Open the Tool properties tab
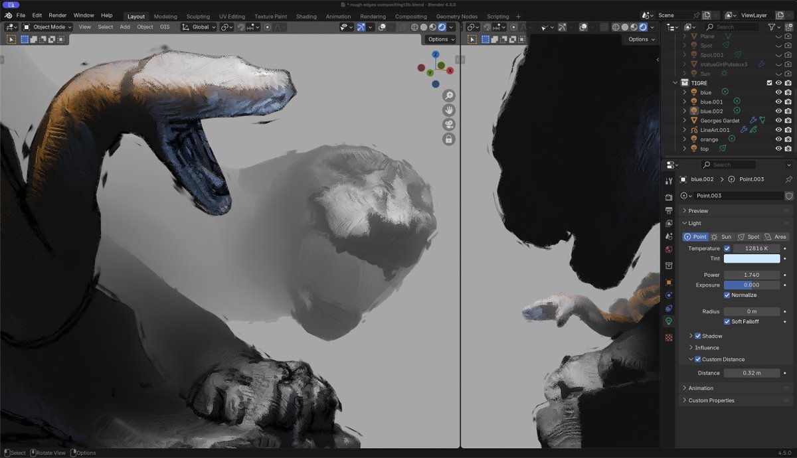The height and width of the screenshot is (458, 797). click(x=669, y=179)
